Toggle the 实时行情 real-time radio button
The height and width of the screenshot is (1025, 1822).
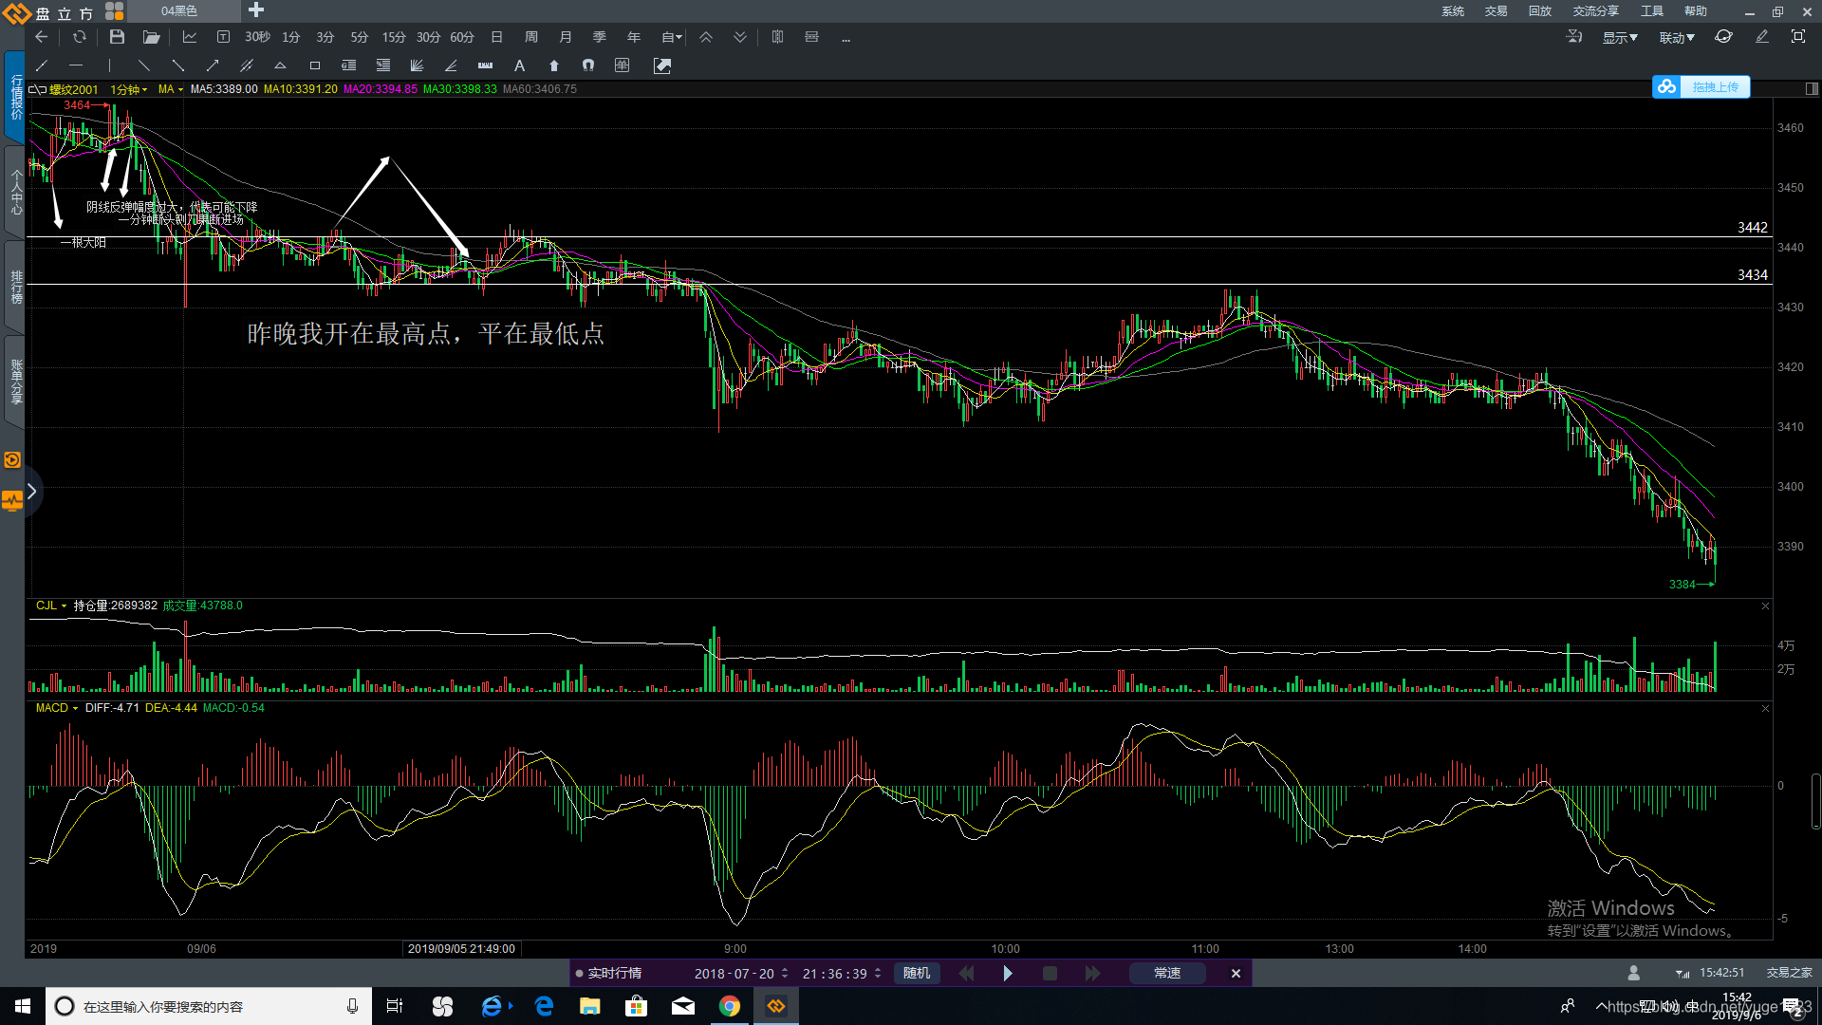(x=579, y=974)
